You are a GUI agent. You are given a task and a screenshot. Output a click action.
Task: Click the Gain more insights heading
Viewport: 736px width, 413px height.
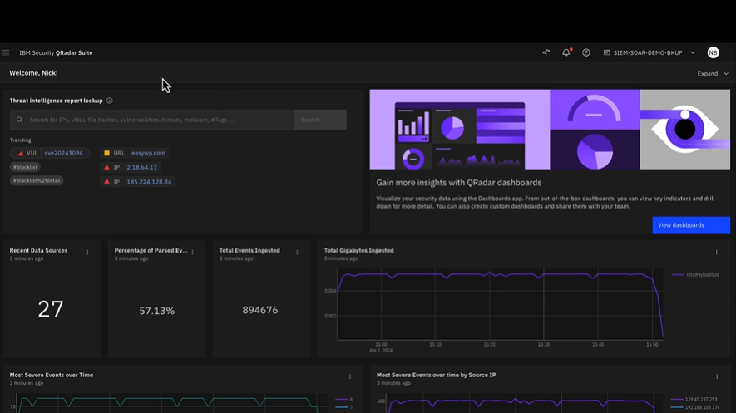(x=458, y=183)
